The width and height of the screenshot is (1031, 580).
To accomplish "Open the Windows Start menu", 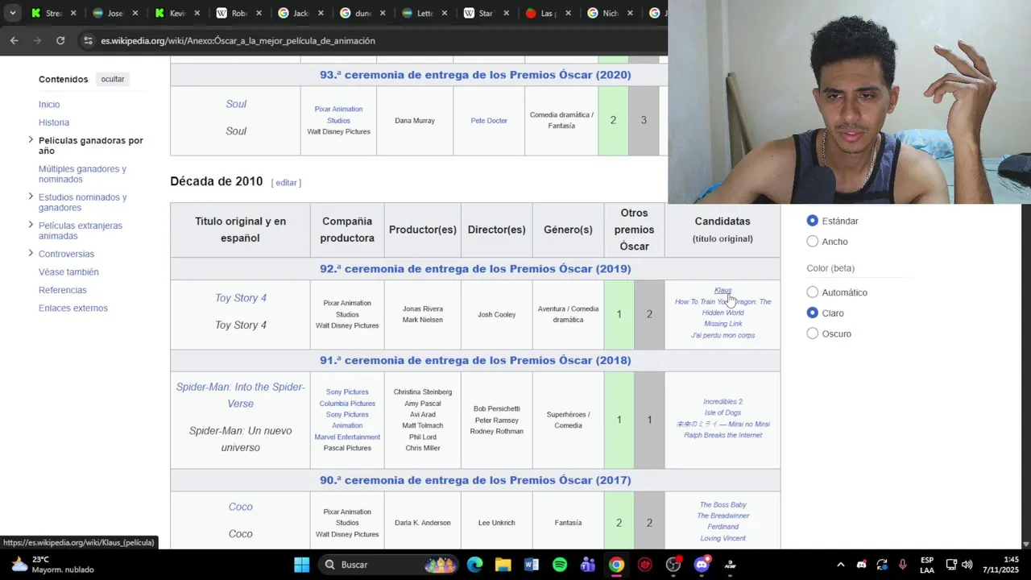I will (x=301, y=565).
